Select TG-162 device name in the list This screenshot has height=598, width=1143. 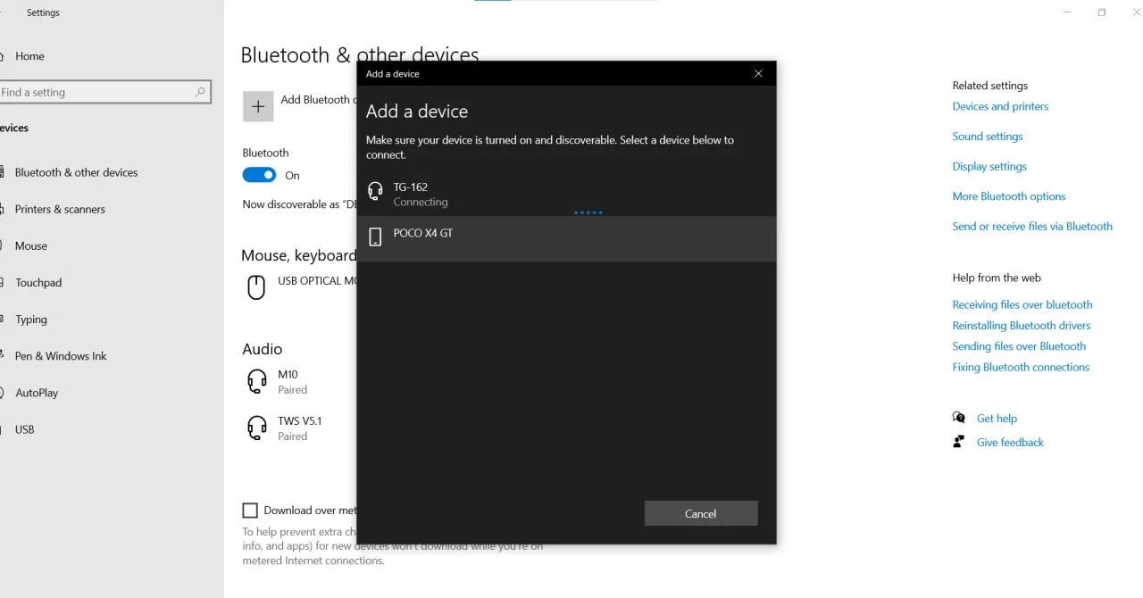411,187
